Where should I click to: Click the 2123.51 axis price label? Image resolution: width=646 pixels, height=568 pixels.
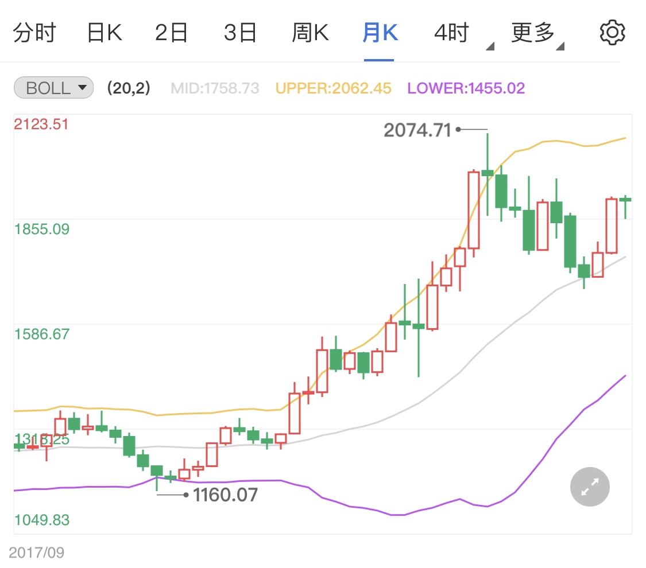tap(41, 124)
